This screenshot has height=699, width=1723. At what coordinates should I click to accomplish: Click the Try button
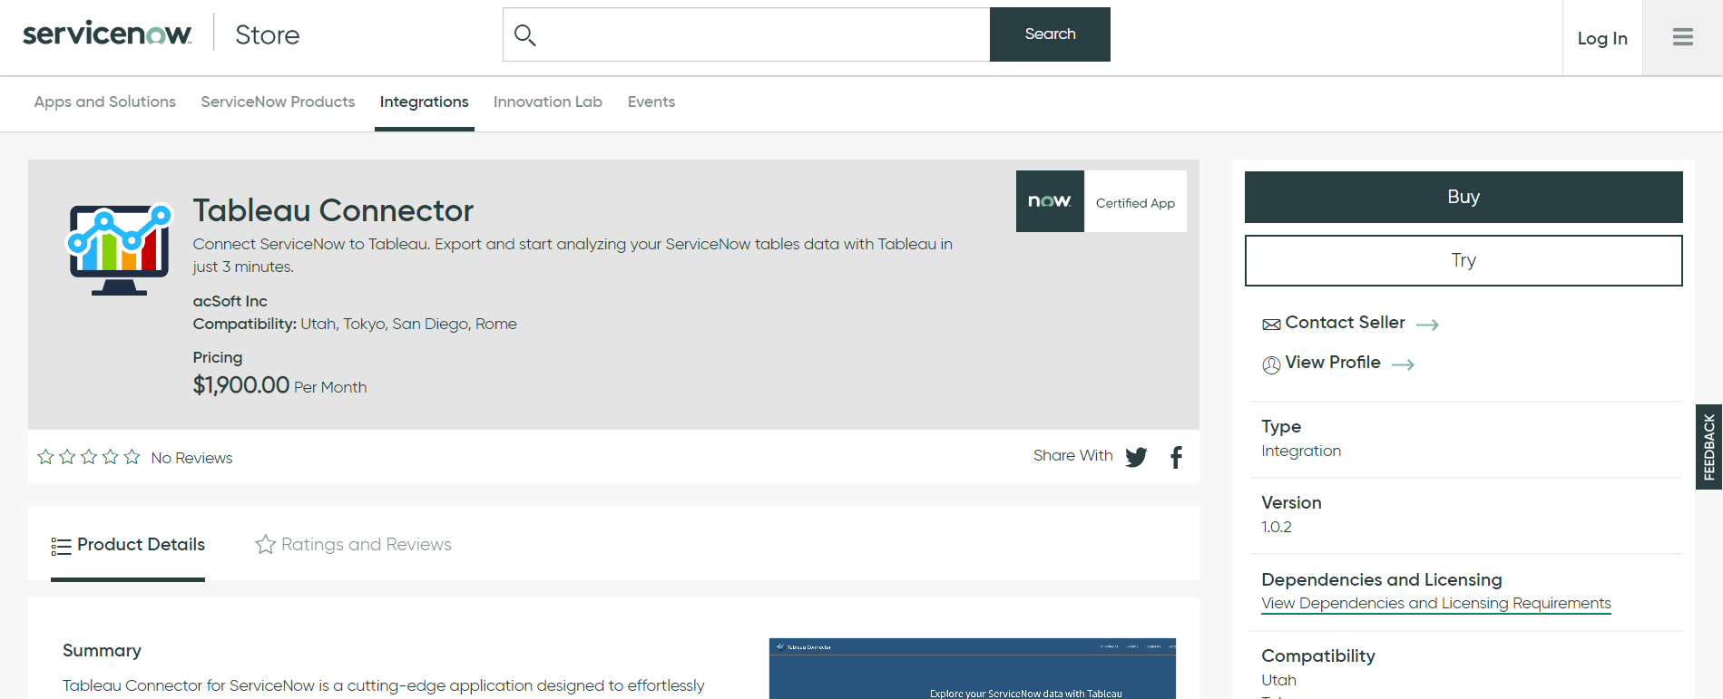tap(1464, 260)
